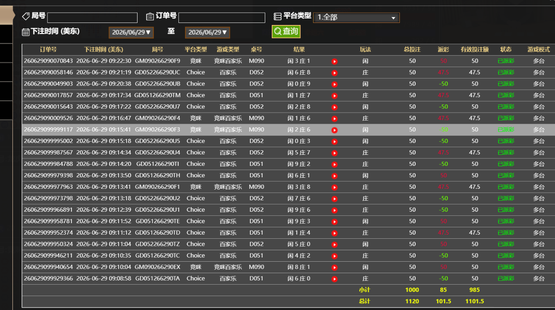
Task: Select order number 260629090070843
Action: [x=48, y=61]
